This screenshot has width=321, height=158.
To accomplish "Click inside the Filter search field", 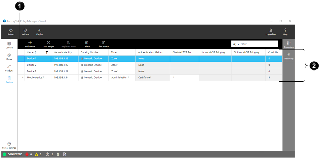I will pyautogui.click(x=258, y=44).
